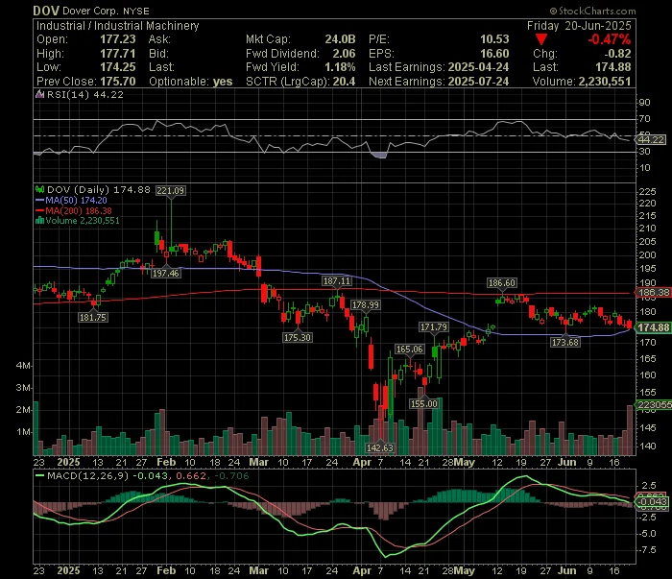Click the Fwd Dividend value 2.06
The image size is (672, 579).
pyautogui.click(x=344, y=54)
